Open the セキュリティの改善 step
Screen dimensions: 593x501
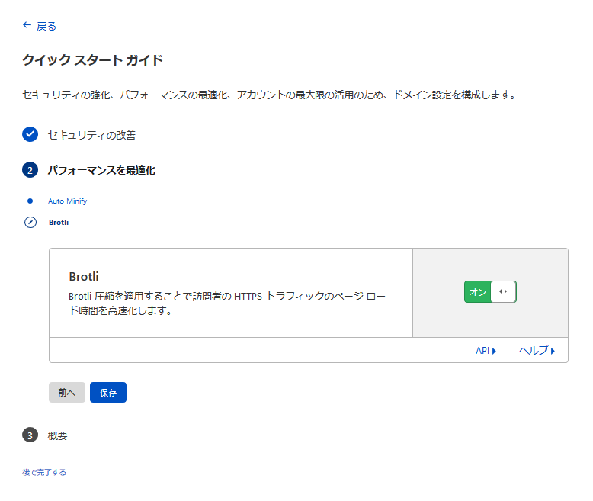(91, 135)
